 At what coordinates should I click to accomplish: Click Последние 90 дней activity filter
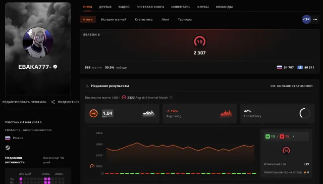(53, 160)
